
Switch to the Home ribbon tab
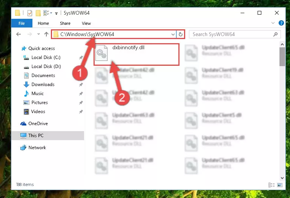tap(43, 23)
